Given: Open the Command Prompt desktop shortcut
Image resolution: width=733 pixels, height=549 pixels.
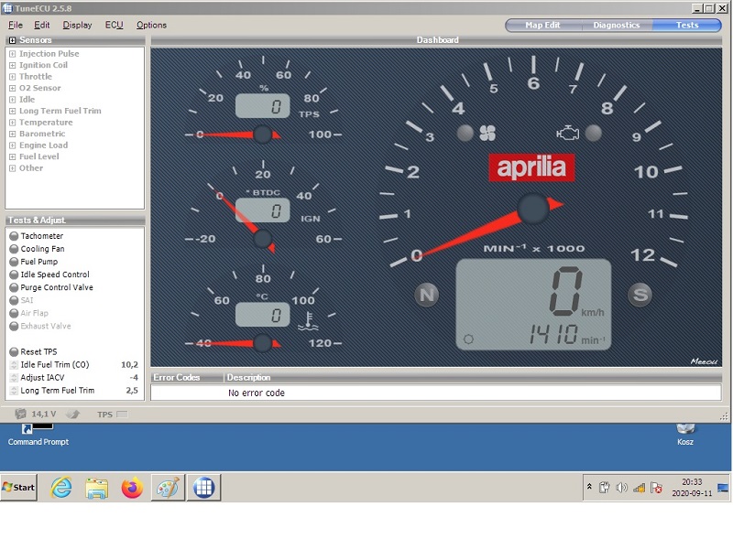Looking at the screenshot, I should click(38, 434).
